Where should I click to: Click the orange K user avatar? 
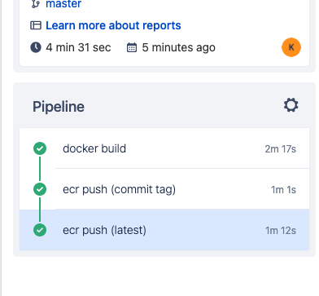tap(291, 47)
